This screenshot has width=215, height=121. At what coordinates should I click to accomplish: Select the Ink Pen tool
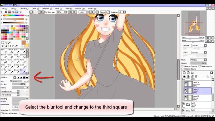tap(16, 61)
